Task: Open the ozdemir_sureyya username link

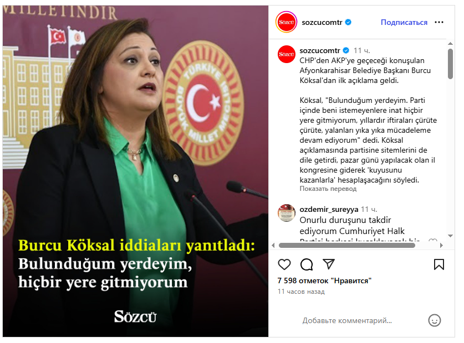Action: 329,209
